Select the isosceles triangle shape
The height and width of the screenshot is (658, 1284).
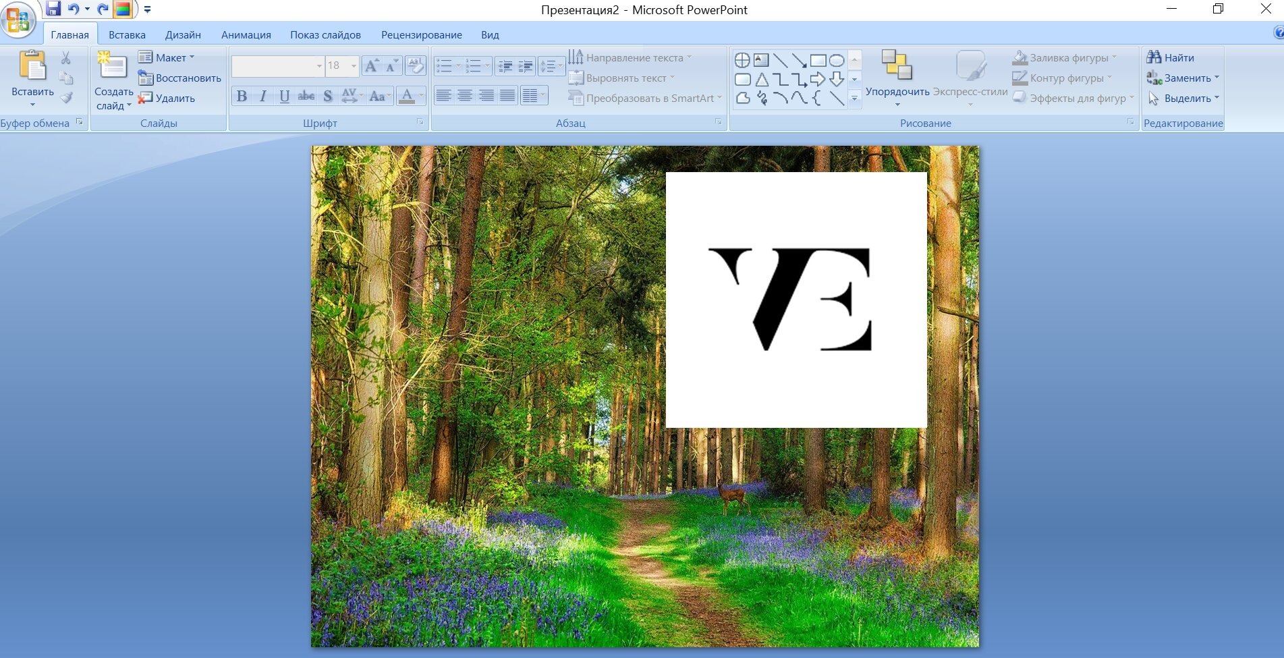point(761,80)
